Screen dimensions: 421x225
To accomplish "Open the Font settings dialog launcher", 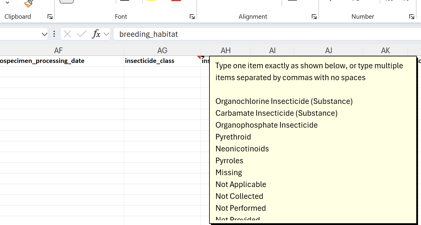I will pos(192,17).
